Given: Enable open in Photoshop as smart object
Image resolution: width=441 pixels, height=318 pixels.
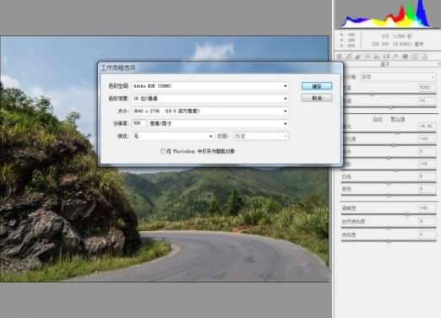Looking at the screenshot, I should (x=163, y=151).
